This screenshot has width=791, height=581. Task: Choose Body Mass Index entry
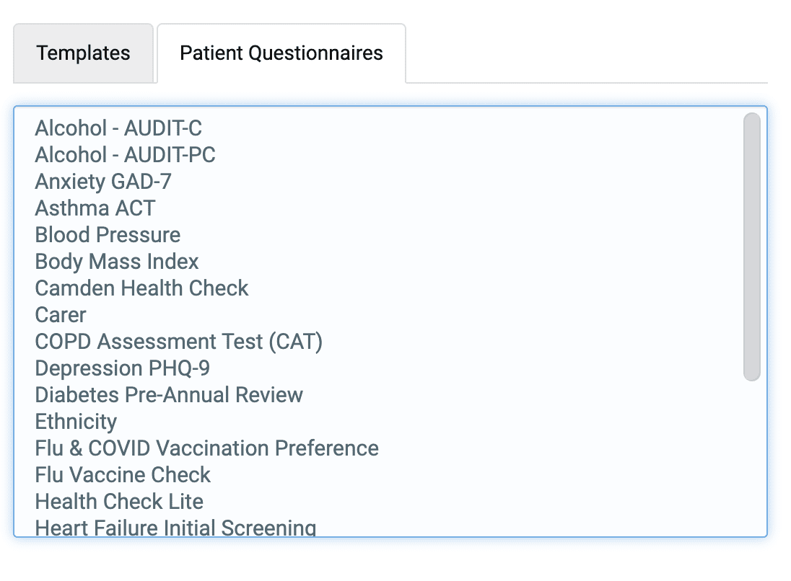click(x=117, y=262)
